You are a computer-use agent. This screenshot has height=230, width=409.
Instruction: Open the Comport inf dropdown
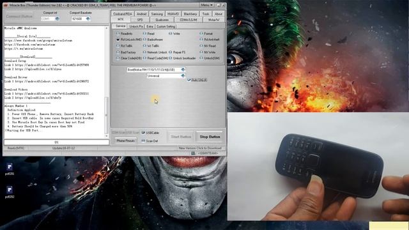pyautogui.click(x=57, y=19)
